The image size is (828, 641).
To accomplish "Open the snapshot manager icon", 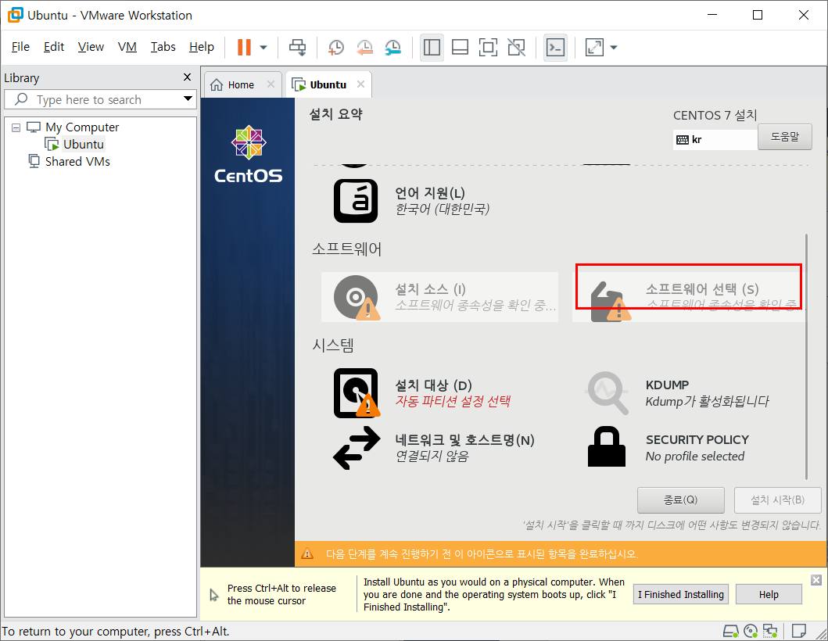I will coord(392,47).
